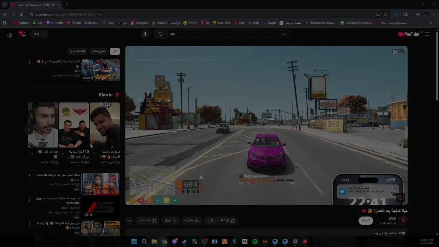The width and height of the screenshot is (439, 247).
Task: Go back in browser history
Action: [x=5, y=14]
